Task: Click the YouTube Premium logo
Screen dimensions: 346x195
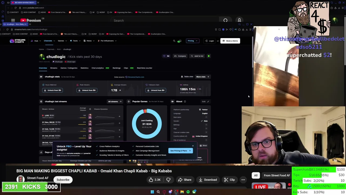Action: click(31, 20)
